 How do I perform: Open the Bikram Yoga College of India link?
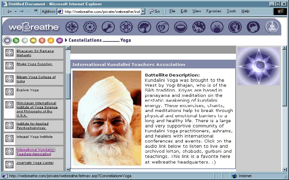click(x=36, y=79)
